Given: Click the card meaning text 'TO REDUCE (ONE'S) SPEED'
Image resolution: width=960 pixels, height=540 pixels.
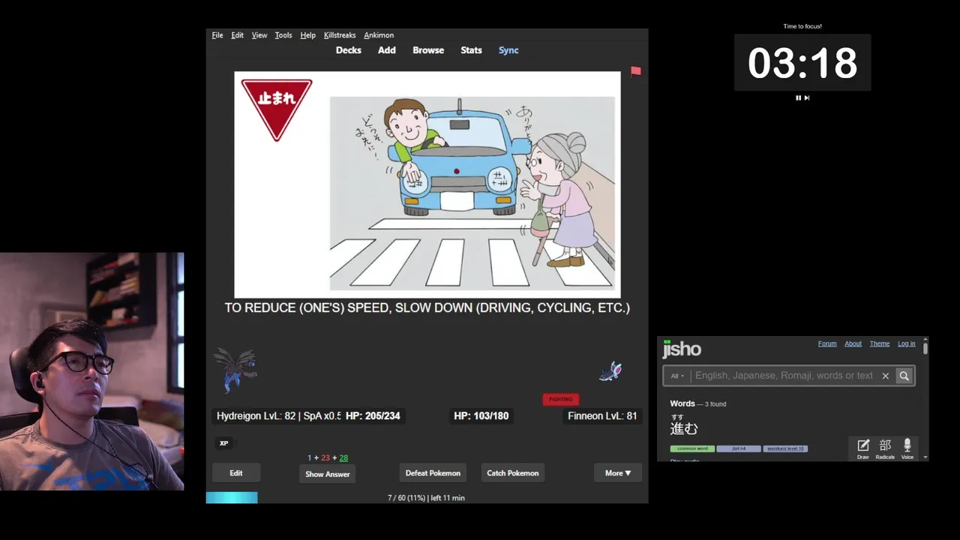Looking at the screenshot, I should [x=307, y=307].
